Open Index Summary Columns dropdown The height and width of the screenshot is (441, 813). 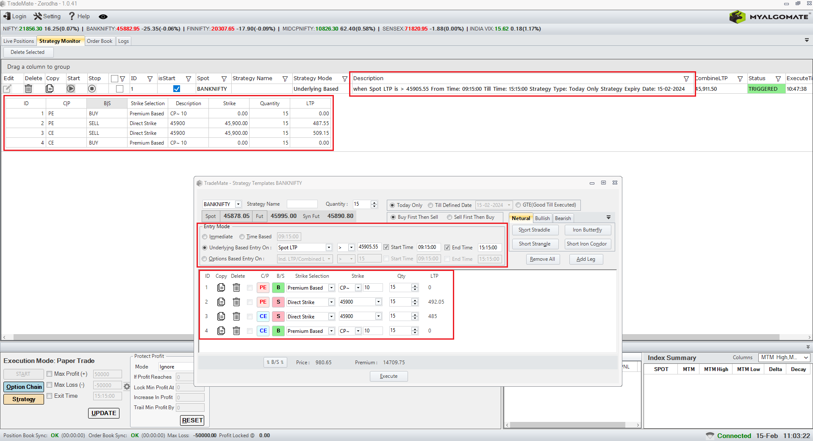pyautogui.click(x=784, y=357)
